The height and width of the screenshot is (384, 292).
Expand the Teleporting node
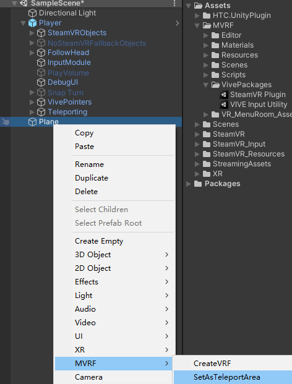[x=32, y=112]
